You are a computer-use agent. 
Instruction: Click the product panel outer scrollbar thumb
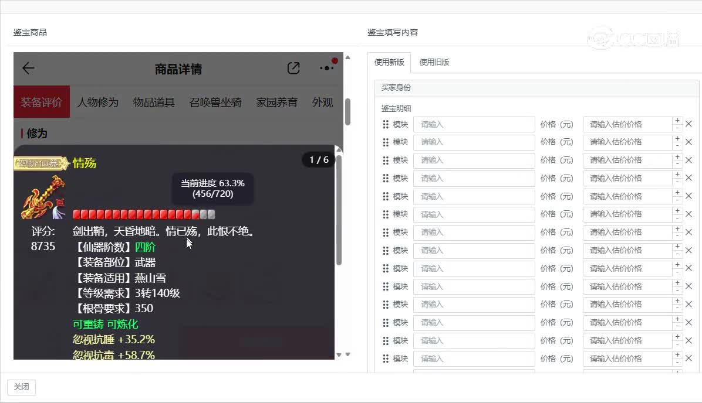pos(347,112)
